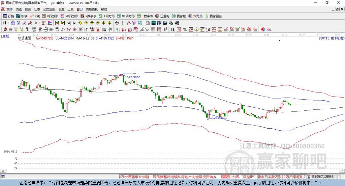Open the 六角形 hexagon tool
Viewport: 345px width, 186px height.
(x=195, y=16)
